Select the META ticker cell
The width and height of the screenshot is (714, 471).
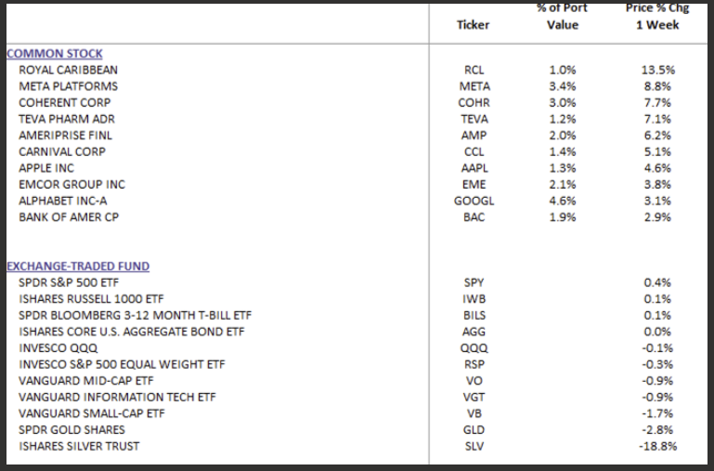[x=474, y=86]
